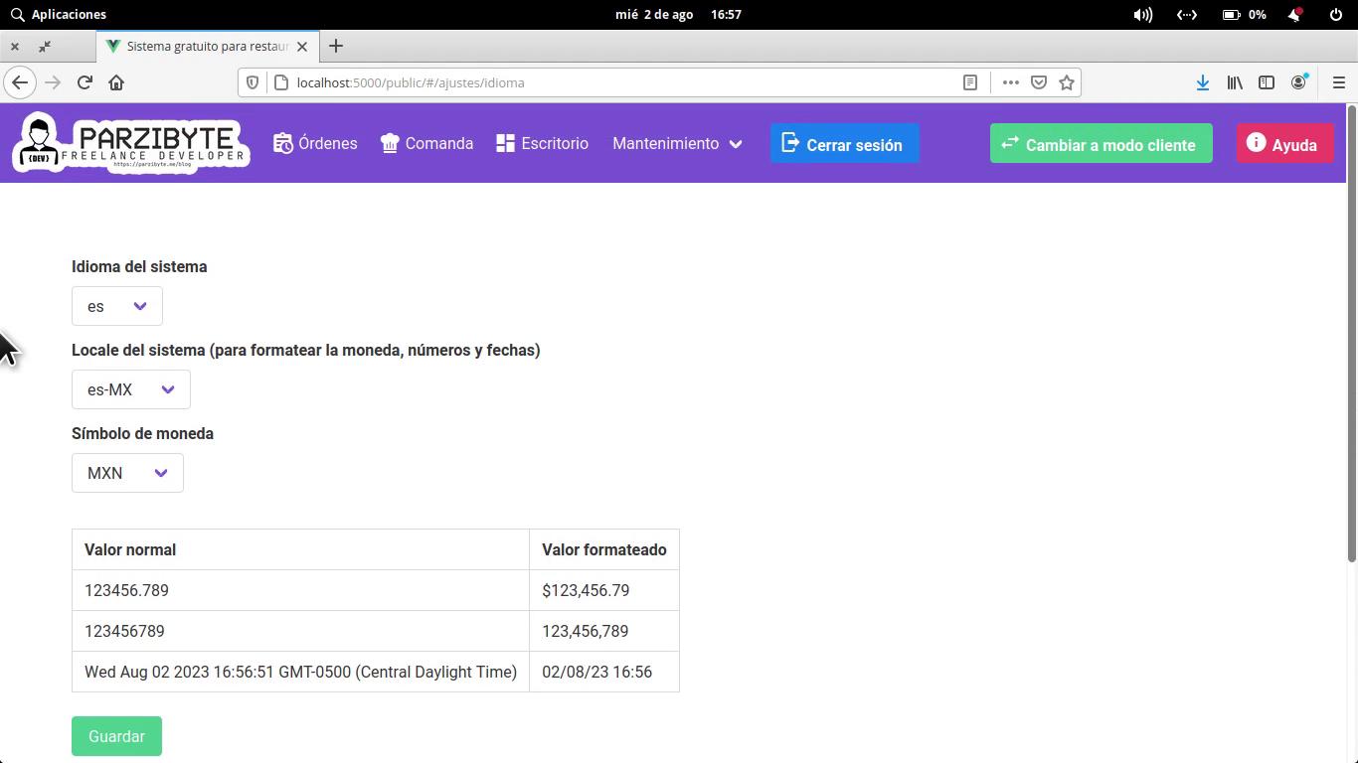Image resolution: width=1358 pixels, height=763 pixels.
Task: Open the MXN currency symbol dropdown
Action: [x=127, y=473]
